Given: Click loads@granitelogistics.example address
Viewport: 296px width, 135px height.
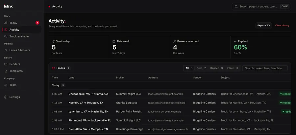Looking at the screenshot, I should pyautogui.click(x=166, y=103).
